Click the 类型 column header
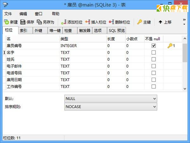The image size is (190, 143). click(x=83, y=39)
